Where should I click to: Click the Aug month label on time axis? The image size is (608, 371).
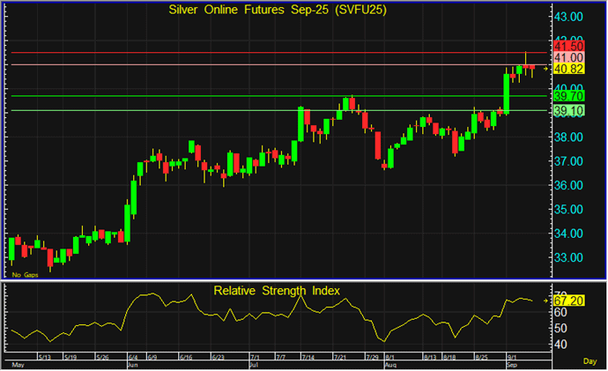click(390, 363)
